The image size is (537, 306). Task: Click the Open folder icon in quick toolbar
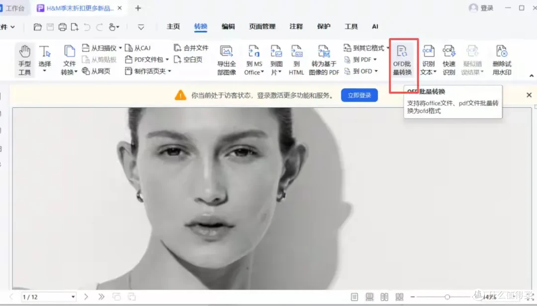[x=38, y=27]
